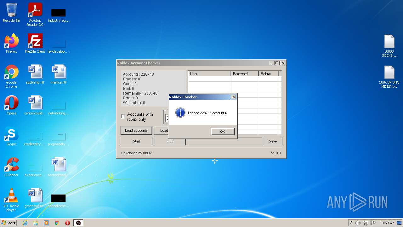Click the v1.0.0 version label
Viewport: 403px width, 227px height.
coord(276,153)
